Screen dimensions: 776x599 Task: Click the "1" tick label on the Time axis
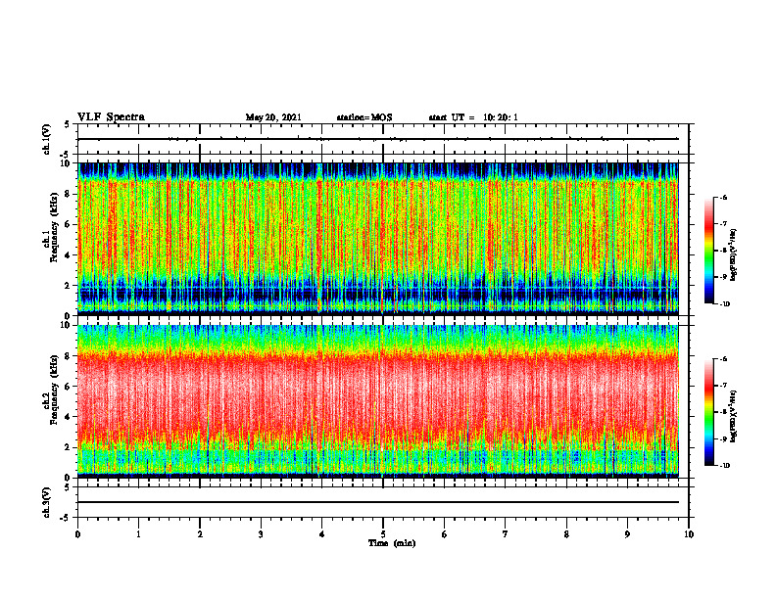pyautogui.click(x=138, y=534)
